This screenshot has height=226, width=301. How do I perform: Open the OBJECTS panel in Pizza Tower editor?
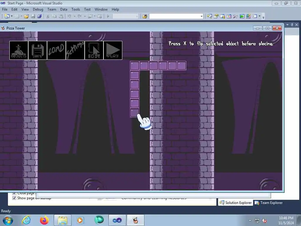[19, 50]
